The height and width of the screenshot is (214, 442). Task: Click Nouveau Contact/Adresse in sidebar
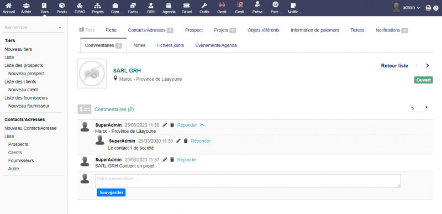30,128
